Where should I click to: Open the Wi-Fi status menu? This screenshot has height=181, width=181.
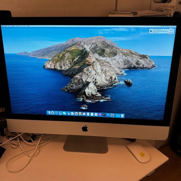[163, 26]
